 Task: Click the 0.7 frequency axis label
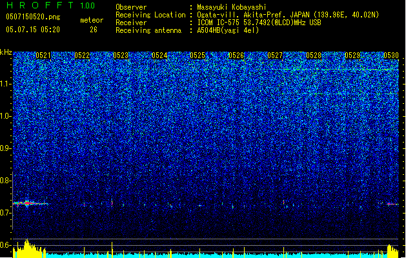pyautogui.click(x=5, y=213)
